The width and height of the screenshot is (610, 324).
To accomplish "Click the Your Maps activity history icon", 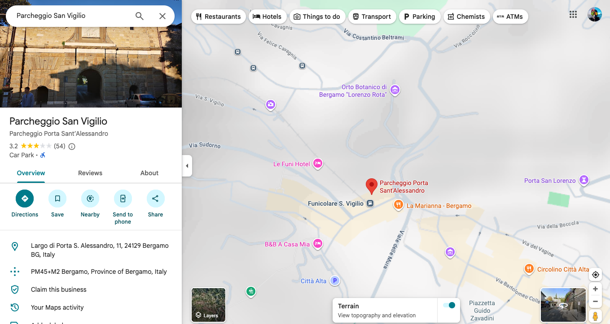I will 15,307.
